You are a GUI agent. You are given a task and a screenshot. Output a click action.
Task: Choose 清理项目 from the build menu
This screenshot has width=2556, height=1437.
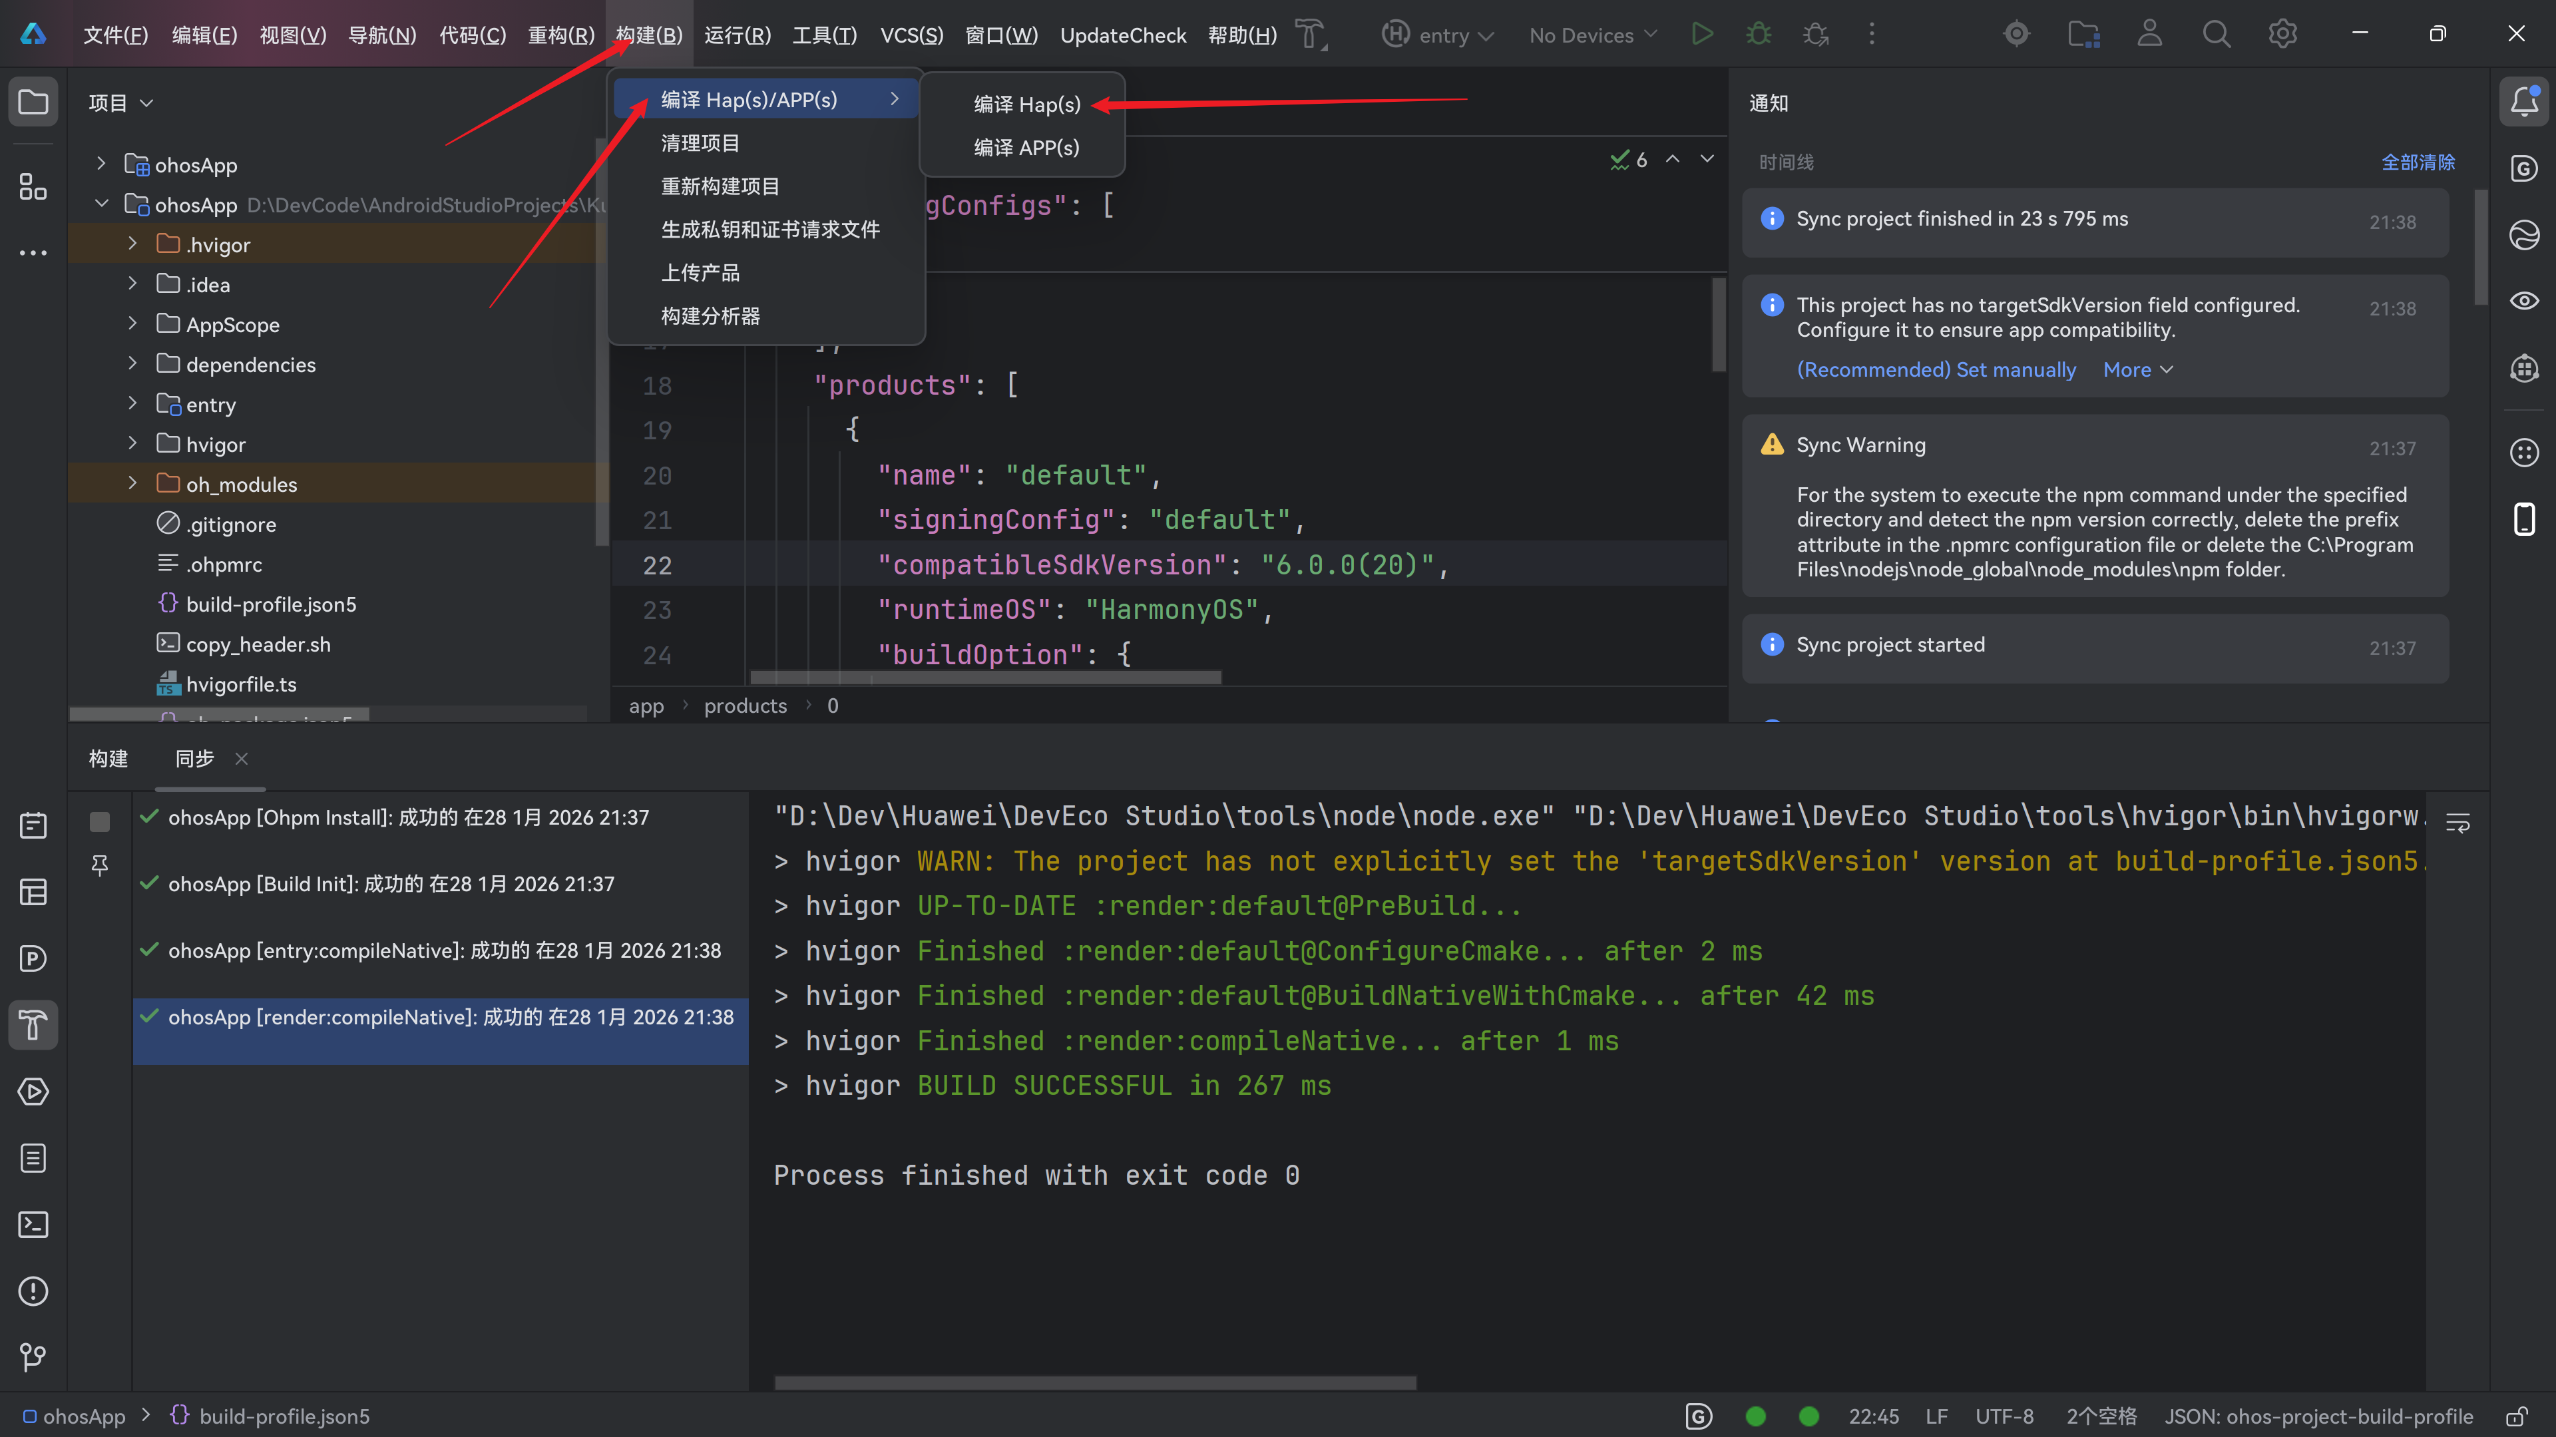700,143
